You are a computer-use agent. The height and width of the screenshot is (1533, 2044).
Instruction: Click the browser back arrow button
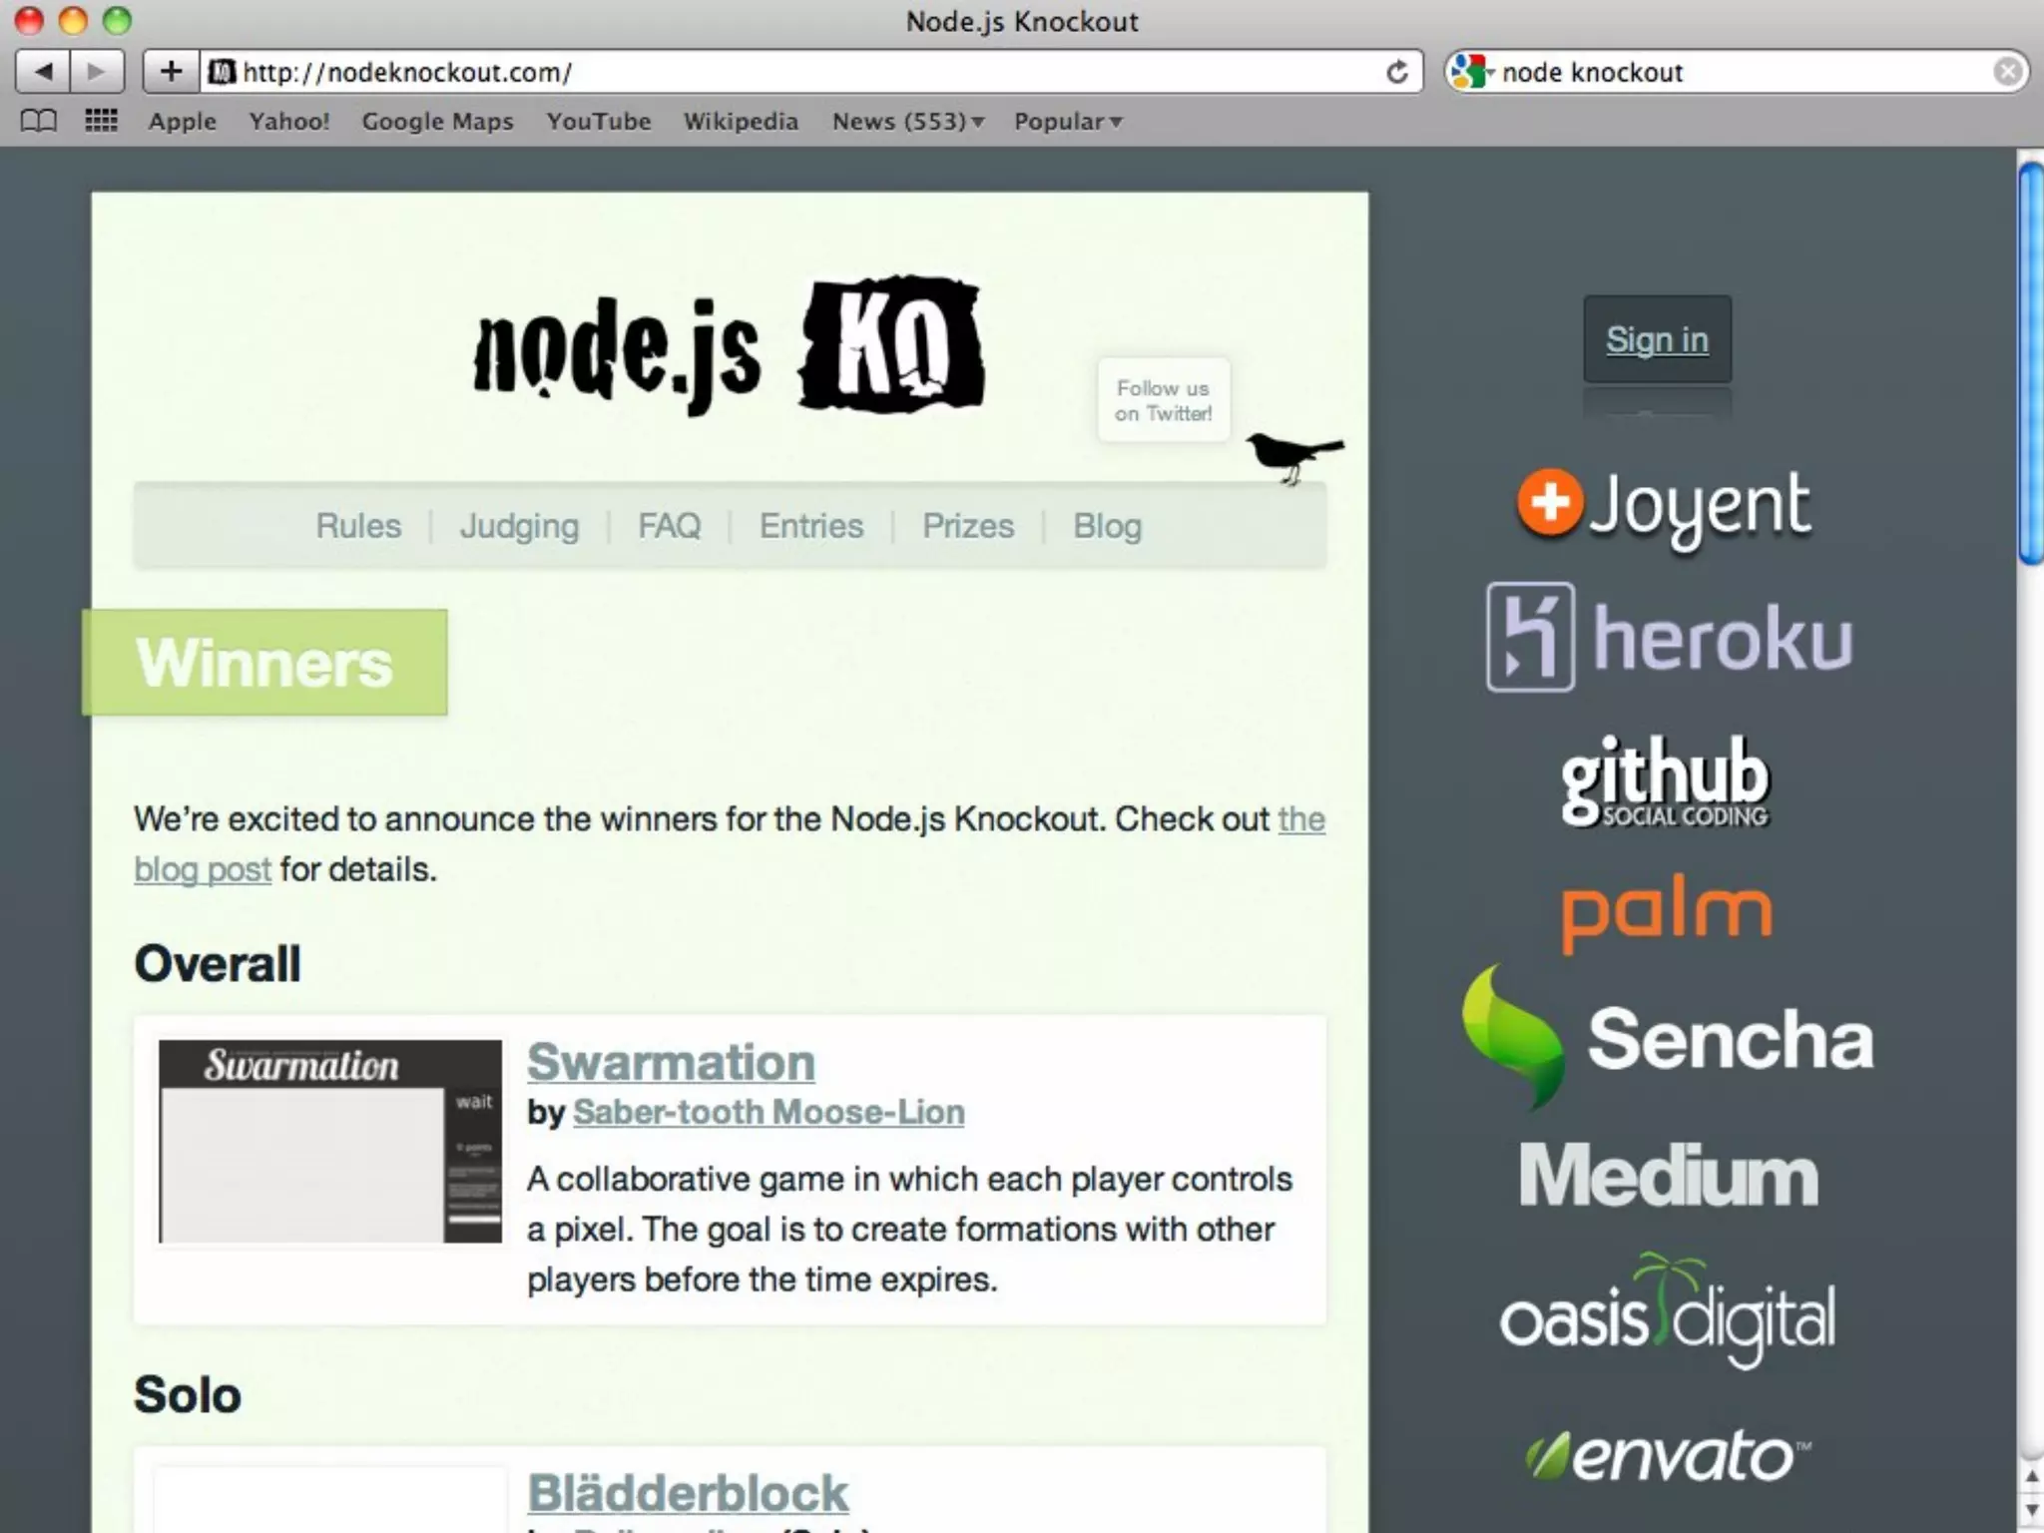43,72
